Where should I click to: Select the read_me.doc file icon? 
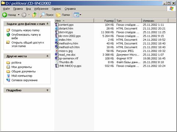click(57, 54)
